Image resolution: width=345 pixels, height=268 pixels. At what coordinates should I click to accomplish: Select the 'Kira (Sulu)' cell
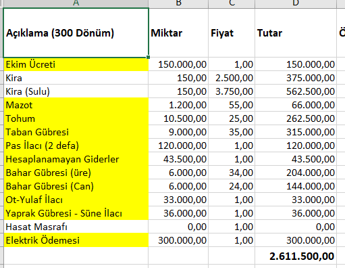tap(76, 91)
